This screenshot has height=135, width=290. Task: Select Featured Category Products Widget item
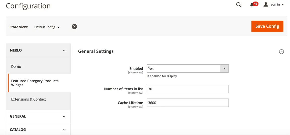pos(35,83)
